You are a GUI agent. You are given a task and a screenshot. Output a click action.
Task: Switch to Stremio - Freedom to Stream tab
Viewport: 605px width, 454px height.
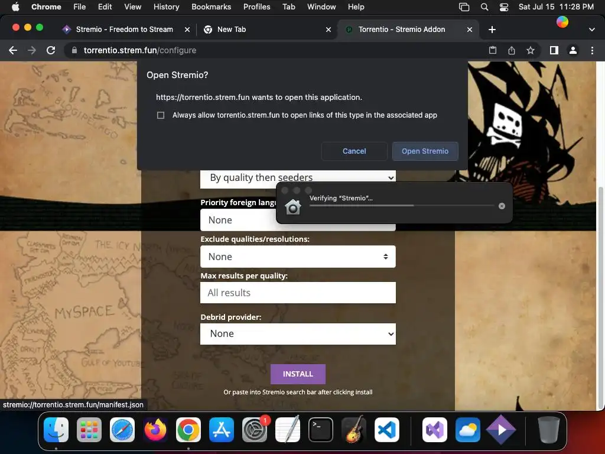tap(124, 30)
